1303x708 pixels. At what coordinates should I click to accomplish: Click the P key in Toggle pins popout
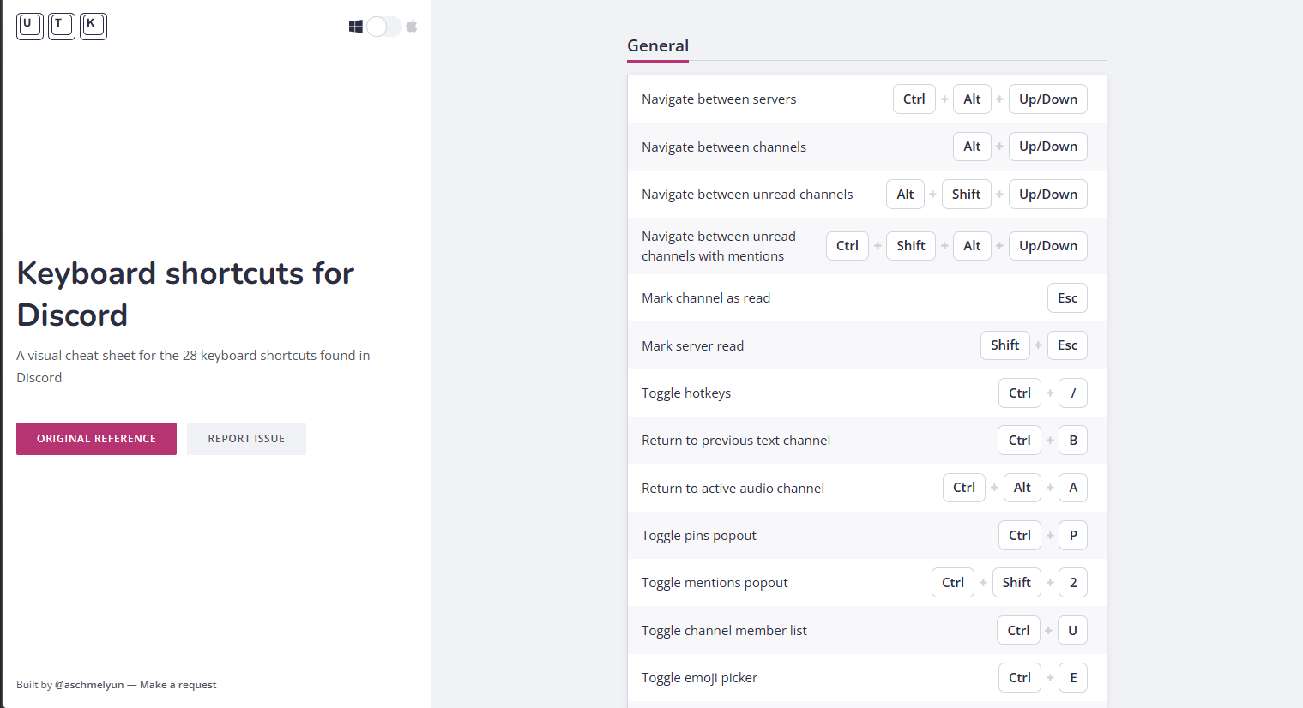click(x=1073, y=536)
